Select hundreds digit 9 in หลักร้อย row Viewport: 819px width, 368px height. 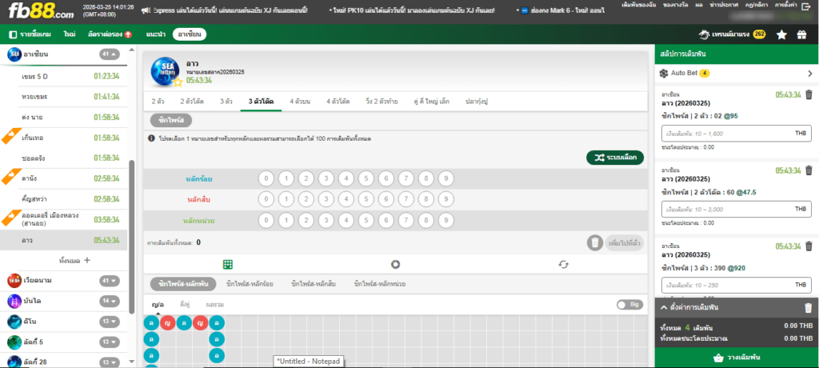pos(446,179)
